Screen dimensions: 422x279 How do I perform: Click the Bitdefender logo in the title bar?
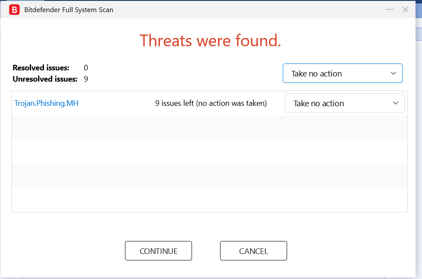(14, 10)
